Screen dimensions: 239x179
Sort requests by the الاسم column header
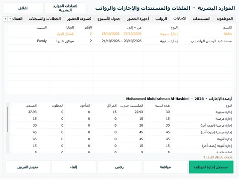pos(206,27)
